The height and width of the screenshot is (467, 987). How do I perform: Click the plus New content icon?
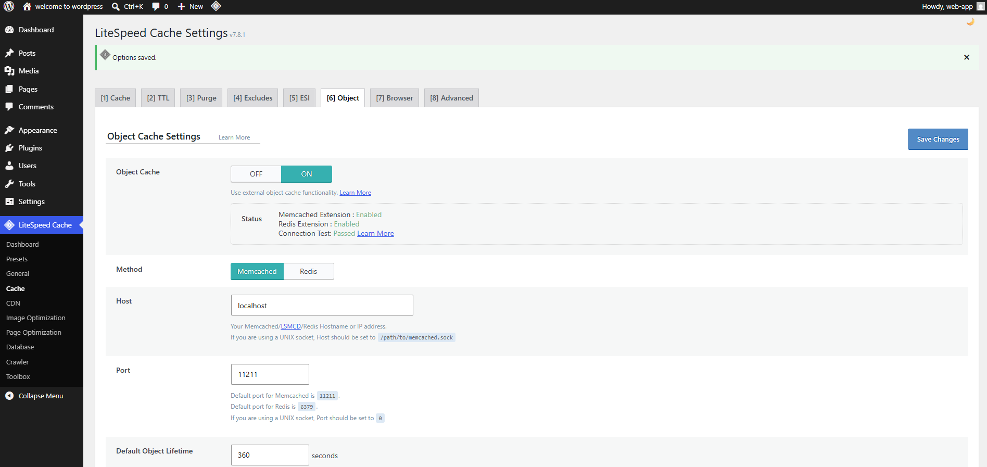[181, 7]
